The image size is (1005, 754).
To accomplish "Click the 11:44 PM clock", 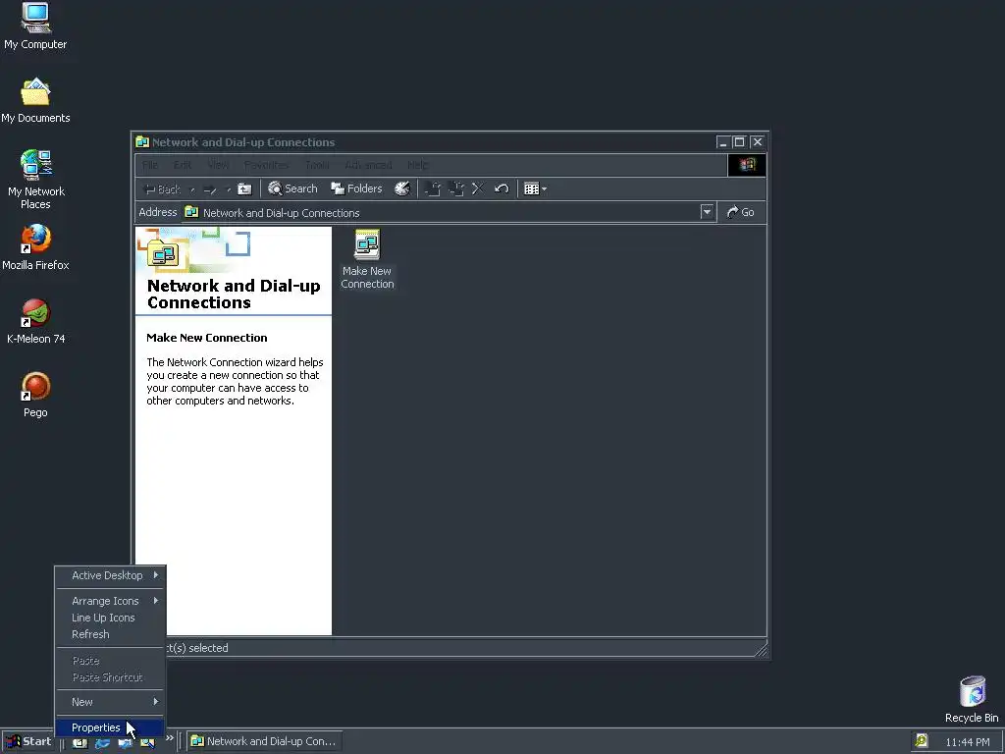I will tap(968, 742).
